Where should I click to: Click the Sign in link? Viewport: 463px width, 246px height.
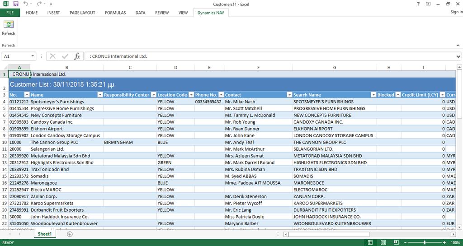tap(457, 12)
